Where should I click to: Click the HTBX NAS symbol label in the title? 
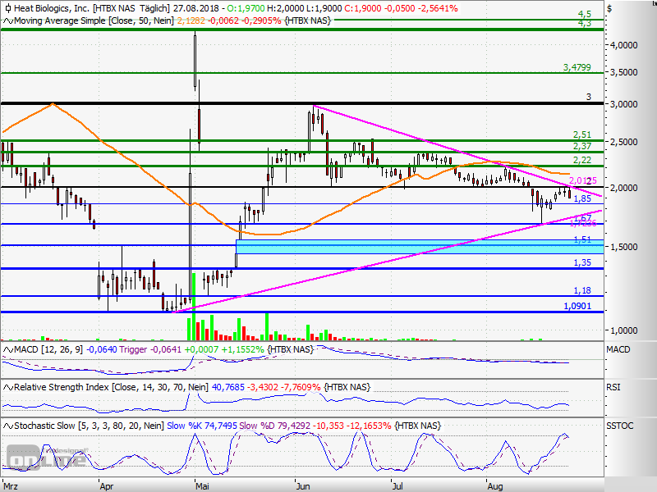(x=115, y=8)
